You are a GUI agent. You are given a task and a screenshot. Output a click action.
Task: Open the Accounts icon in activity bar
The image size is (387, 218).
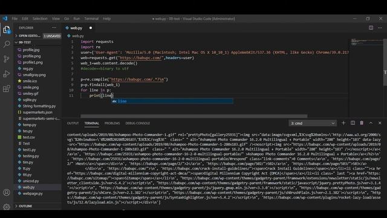(x=7, y=193)
